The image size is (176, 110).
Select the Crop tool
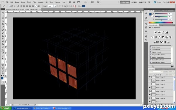[3, 24]
